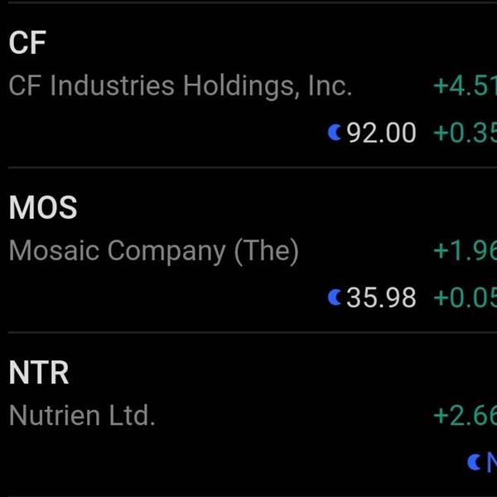Click blank area of CF row
The image size is (497, 497).
166,133
